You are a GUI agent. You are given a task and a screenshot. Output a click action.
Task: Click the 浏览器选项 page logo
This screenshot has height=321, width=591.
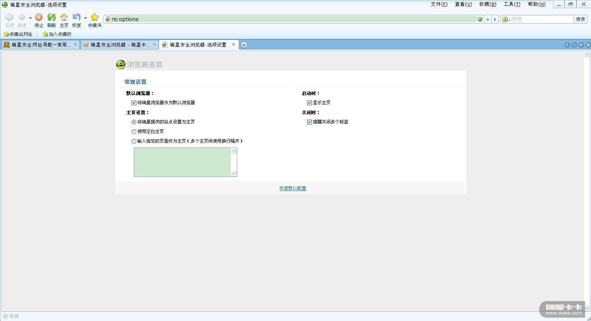click(x=120, y=64)
